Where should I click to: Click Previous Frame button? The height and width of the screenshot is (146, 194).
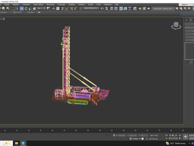click(170, 135)
